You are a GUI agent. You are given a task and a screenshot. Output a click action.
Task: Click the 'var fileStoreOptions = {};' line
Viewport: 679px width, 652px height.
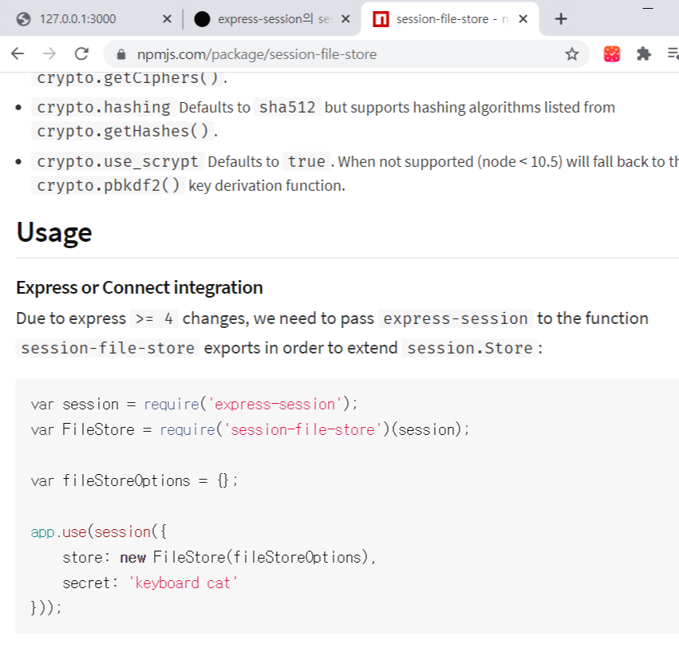pos(134,481)
